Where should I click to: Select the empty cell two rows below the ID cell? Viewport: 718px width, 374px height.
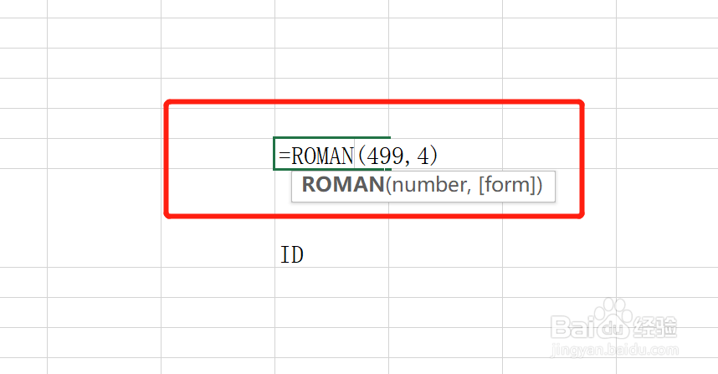coord(332,313)
